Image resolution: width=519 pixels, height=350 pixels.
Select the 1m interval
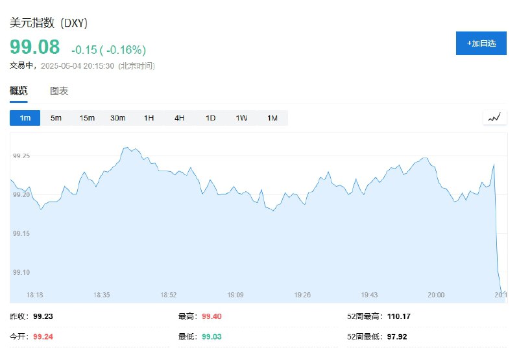[25, 118]
